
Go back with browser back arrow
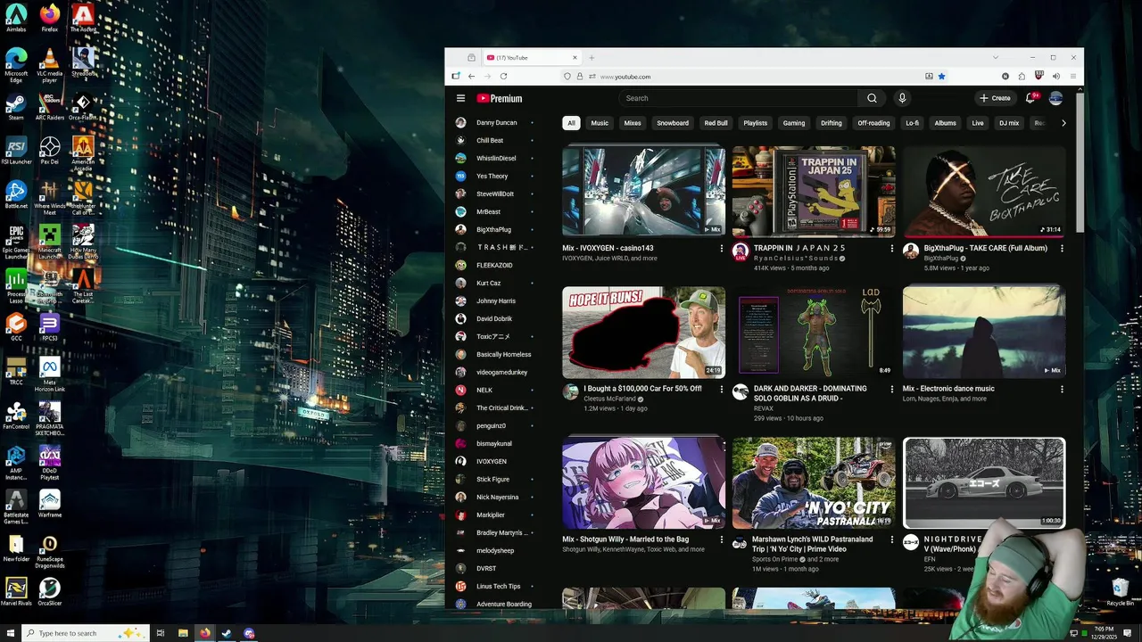click(471, 77)
